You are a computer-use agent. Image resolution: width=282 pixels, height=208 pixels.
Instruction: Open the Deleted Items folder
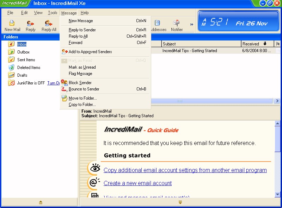click(29, 68)
